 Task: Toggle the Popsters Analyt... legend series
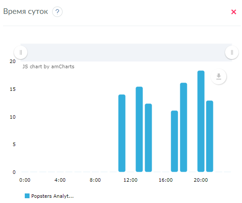pyautogui.click(x=49, y=196)
